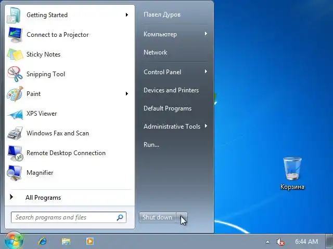
Task: Click the search magnifier icon in the search box
Action: pos(120,217)
